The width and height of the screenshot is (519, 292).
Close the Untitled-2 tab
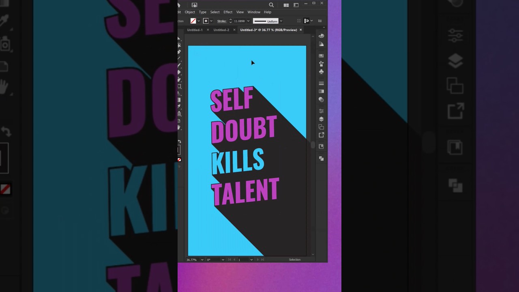pyautogui.click(x=234, y=30)
